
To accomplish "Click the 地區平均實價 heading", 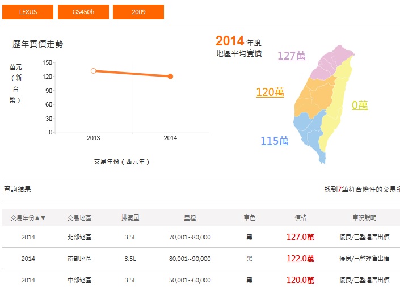I will tap(239, 53).
